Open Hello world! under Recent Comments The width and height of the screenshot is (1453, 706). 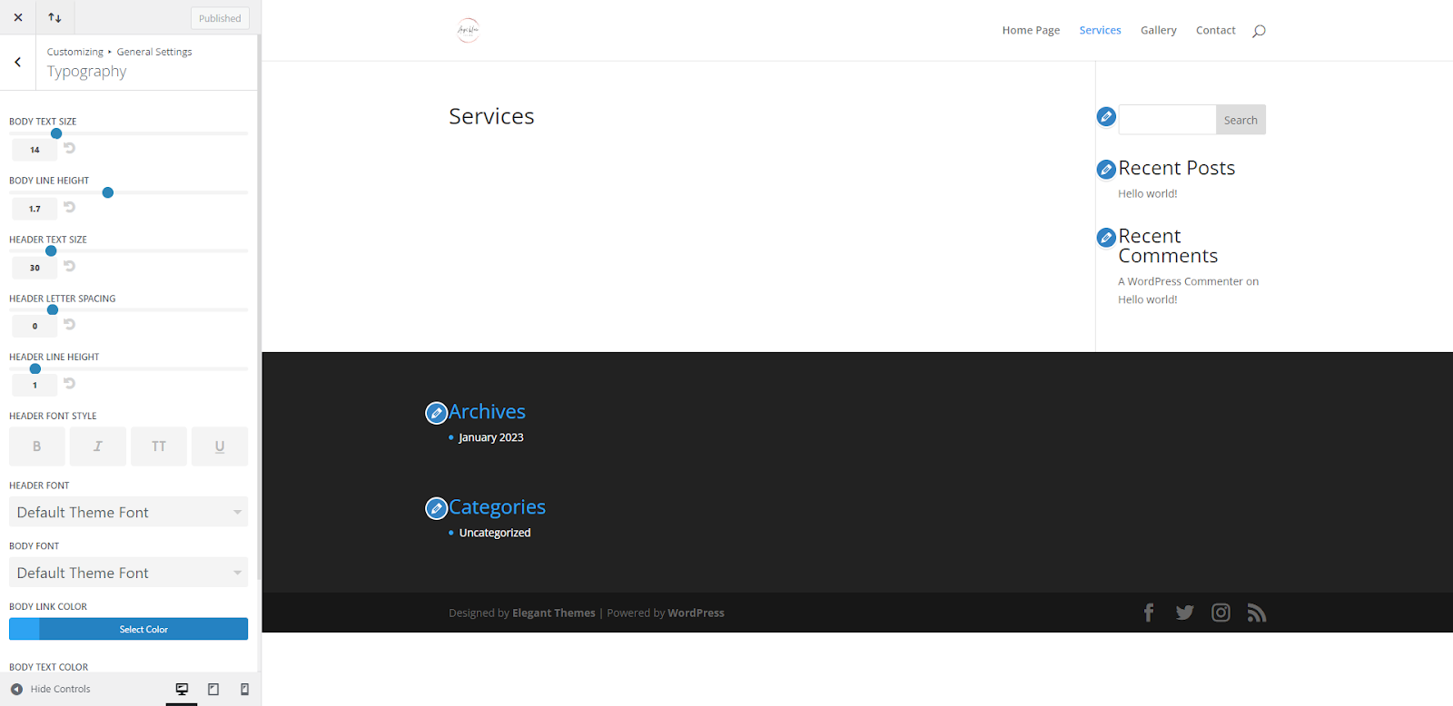pyautogui.click(x=1147, y=299)
